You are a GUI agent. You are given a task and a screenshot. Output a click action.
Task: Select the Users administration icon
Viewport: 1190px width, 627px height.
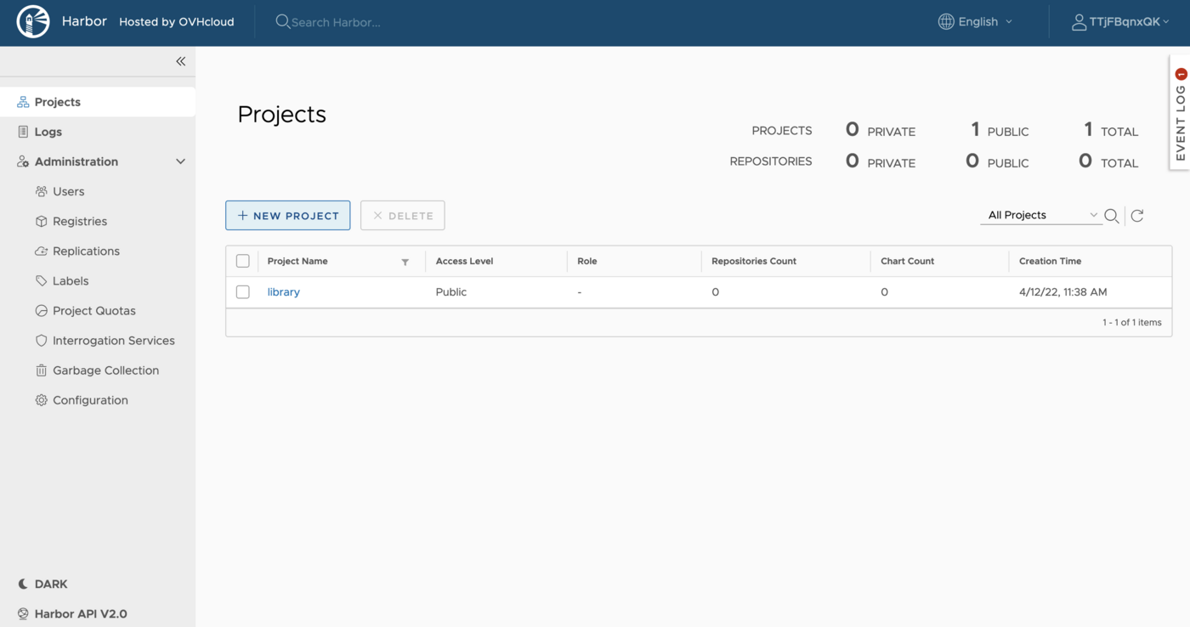pos(41,191)
